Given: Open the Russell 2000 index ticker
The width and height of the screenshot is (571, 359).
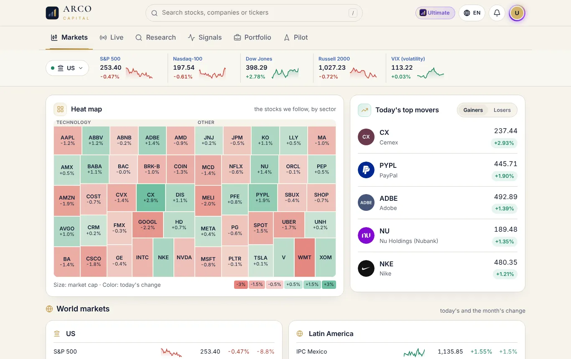Looking at the screenshot, I should click(347, 68).
